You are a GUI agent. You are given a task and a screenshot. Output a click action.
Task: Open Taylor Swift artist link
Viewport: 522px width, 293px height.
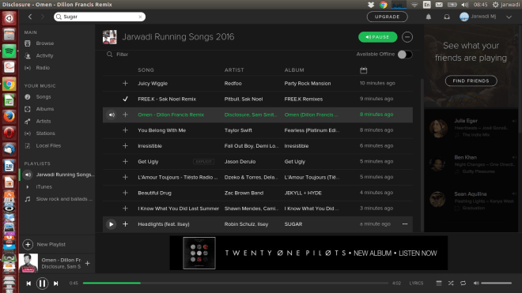point(238,130)
